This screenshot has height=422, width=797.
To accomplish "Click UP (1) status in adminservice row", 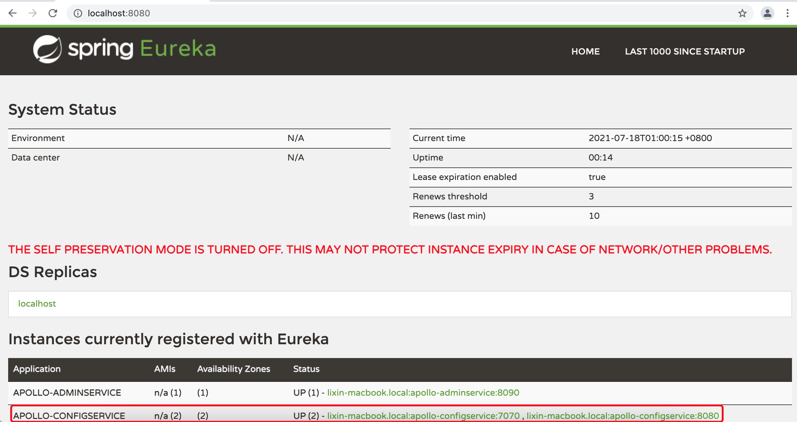I will pos(306,393).
